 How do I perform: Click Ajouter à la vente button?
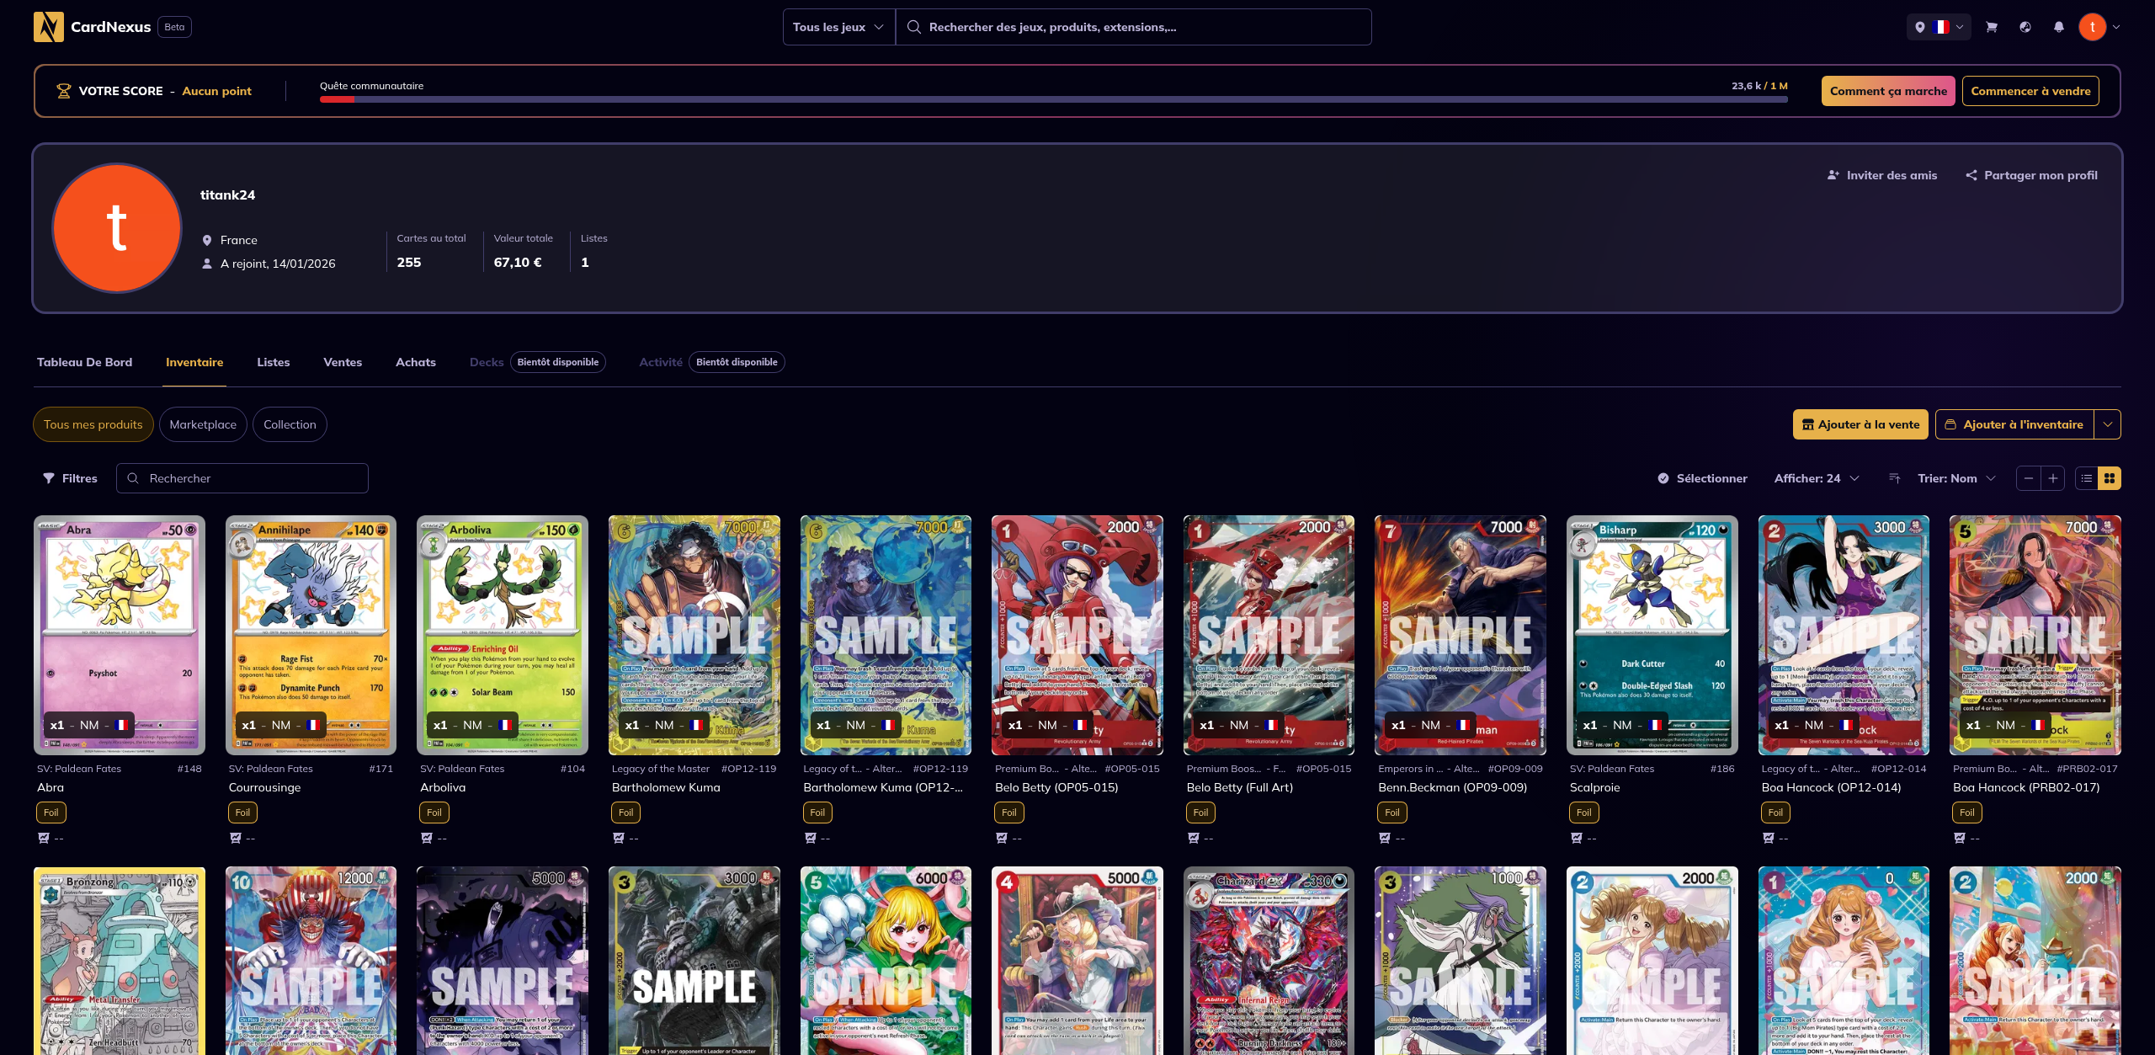point(1860,424)
